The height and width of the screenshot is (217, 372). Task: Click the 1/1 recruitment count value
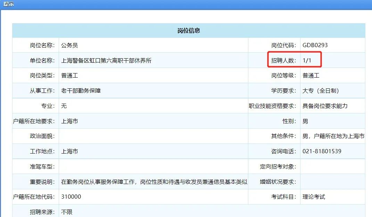pos(307,60)
